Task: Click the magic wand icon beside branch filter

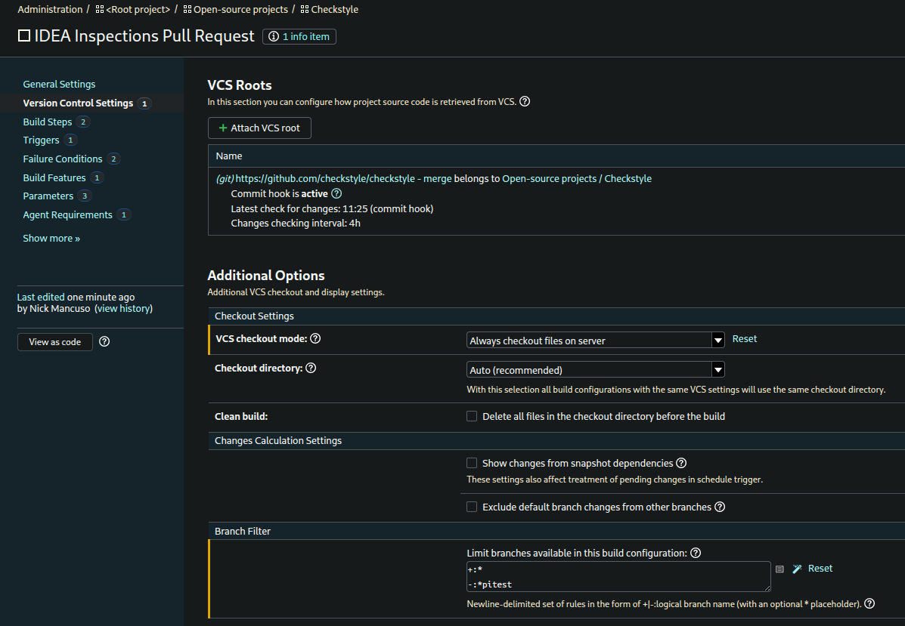Action: click(x=797, y=569)
